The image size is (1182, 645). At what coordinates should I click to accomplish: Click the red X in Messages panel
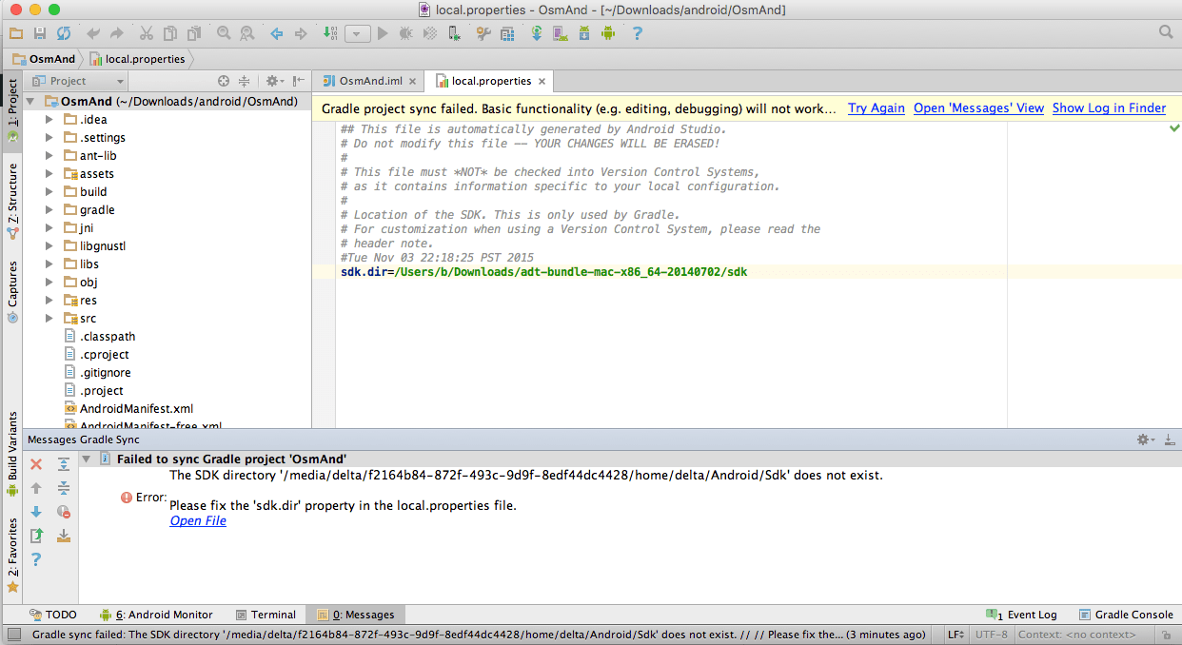coord(36,464)
